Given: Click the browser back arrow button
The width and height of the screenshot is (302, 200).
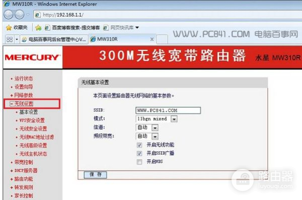Looking at the screenshot, I should [8, 15].
